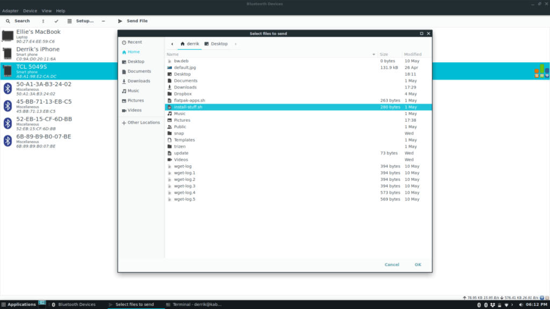Click the remove device minus icon

[x=103, y=21]
